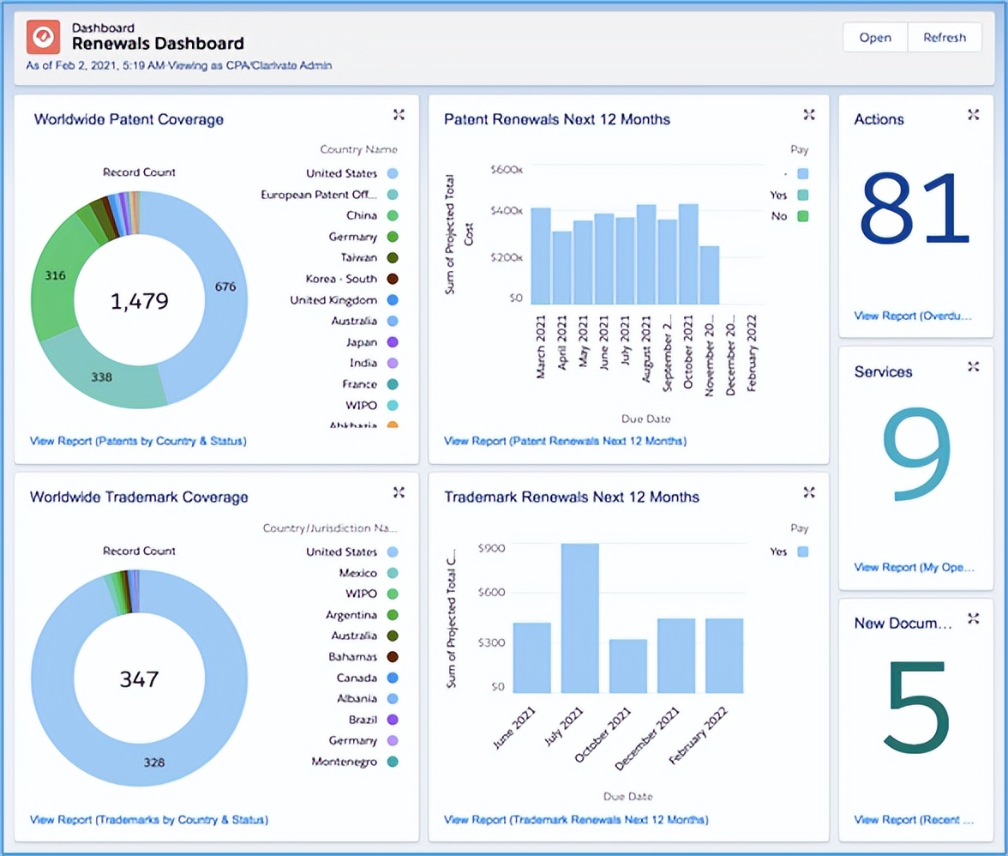Click the large 81 Actions number
The height and width of the screenshot is (856, 1008).
914,208
